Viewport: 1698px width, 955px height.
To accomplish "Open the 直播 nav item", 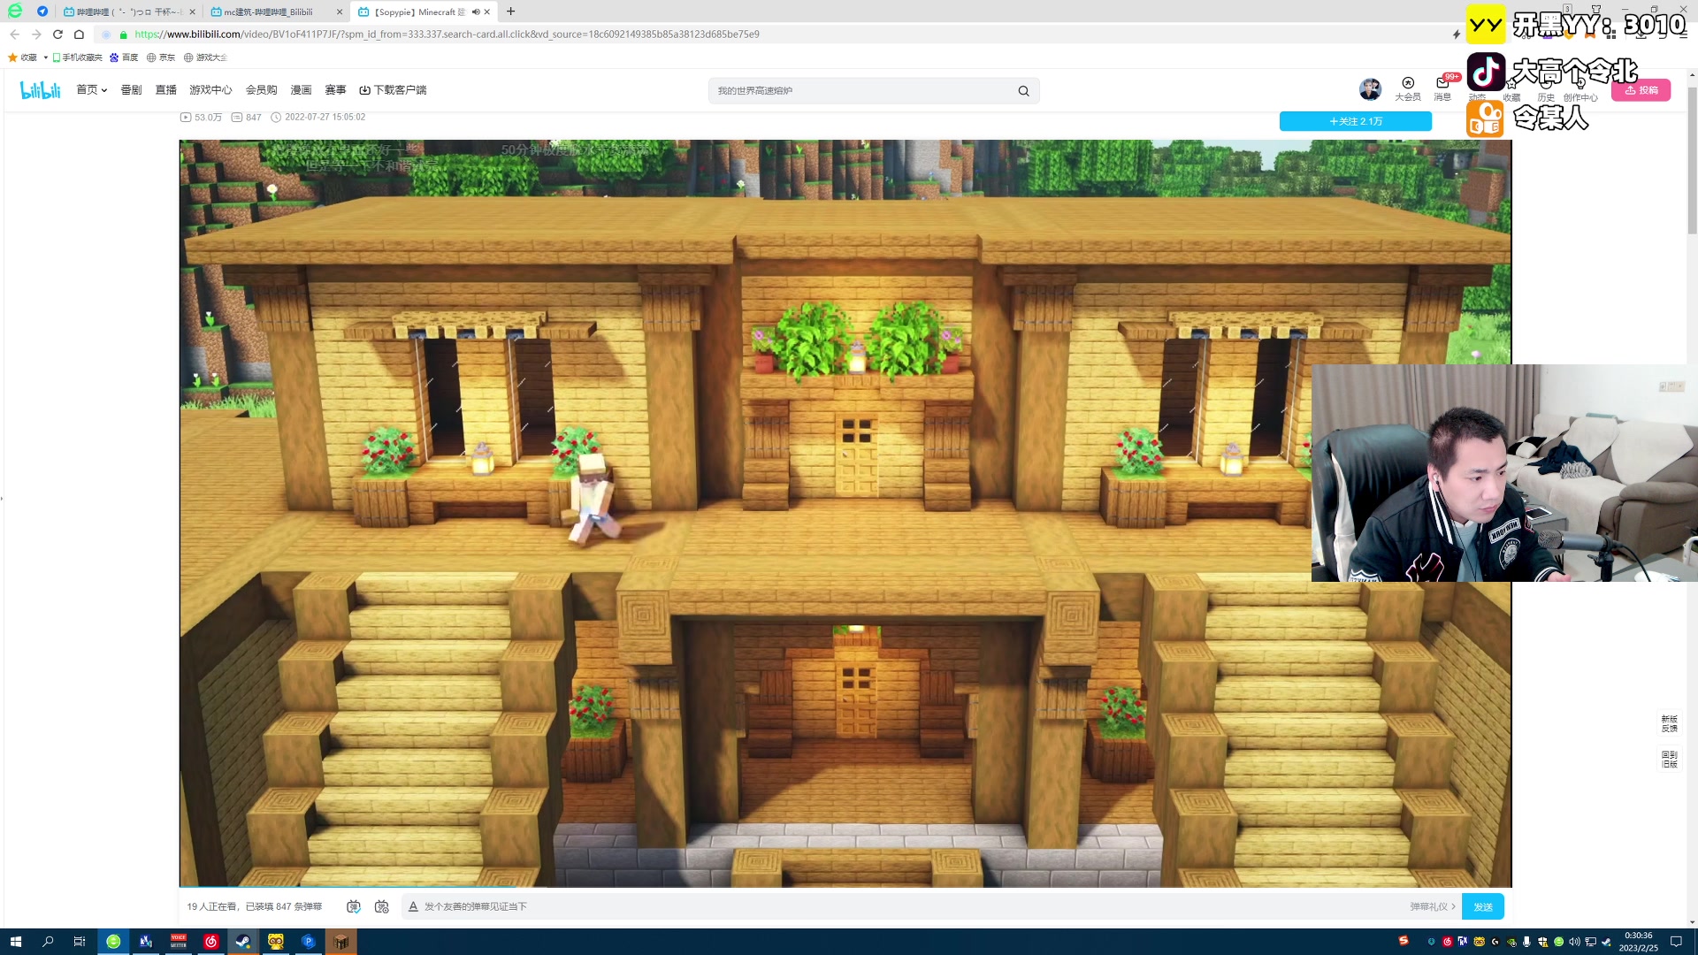I will click(x=165, y=90).
